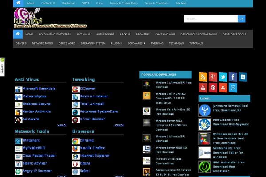Open the Operating System category
266x177 pixels.
(93, 43)
